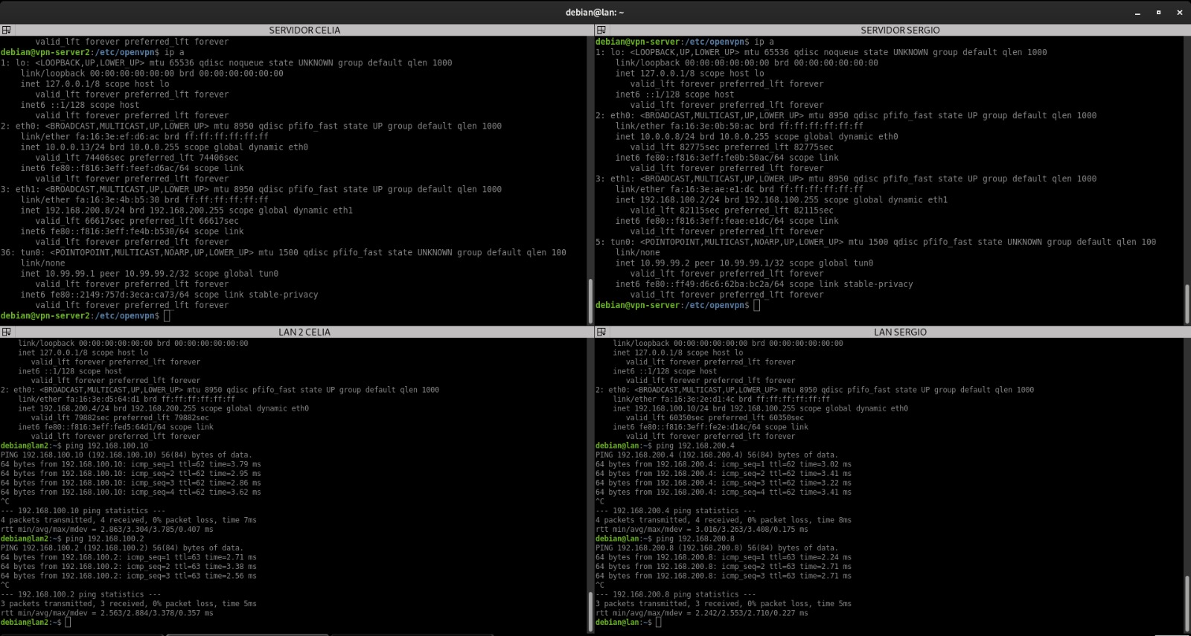Click the LAN 2 CELIA pane scrollbar
This screenshot has height=636, width=1191.
(x=591, y=610)
